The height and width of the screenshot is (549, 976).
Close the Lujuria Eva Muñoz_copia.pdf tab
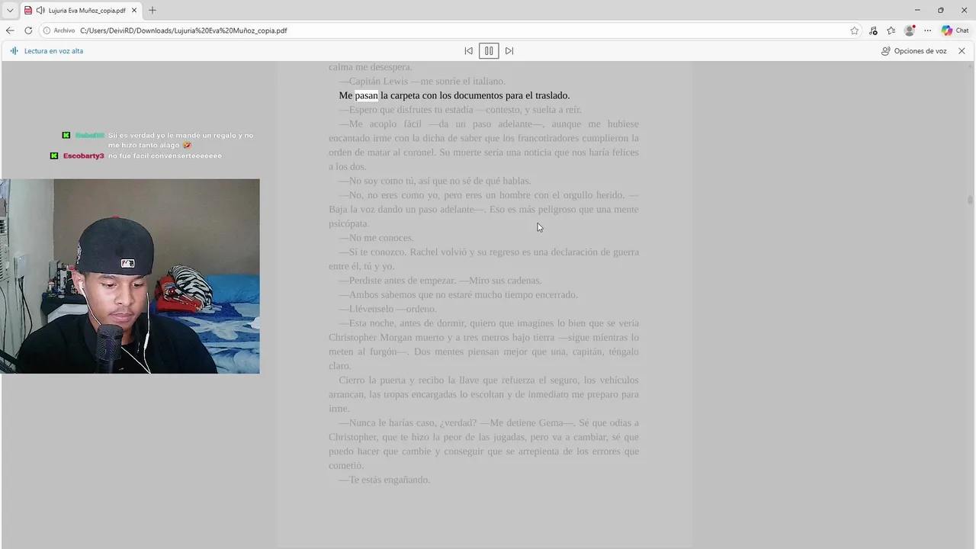pos(134,11)
